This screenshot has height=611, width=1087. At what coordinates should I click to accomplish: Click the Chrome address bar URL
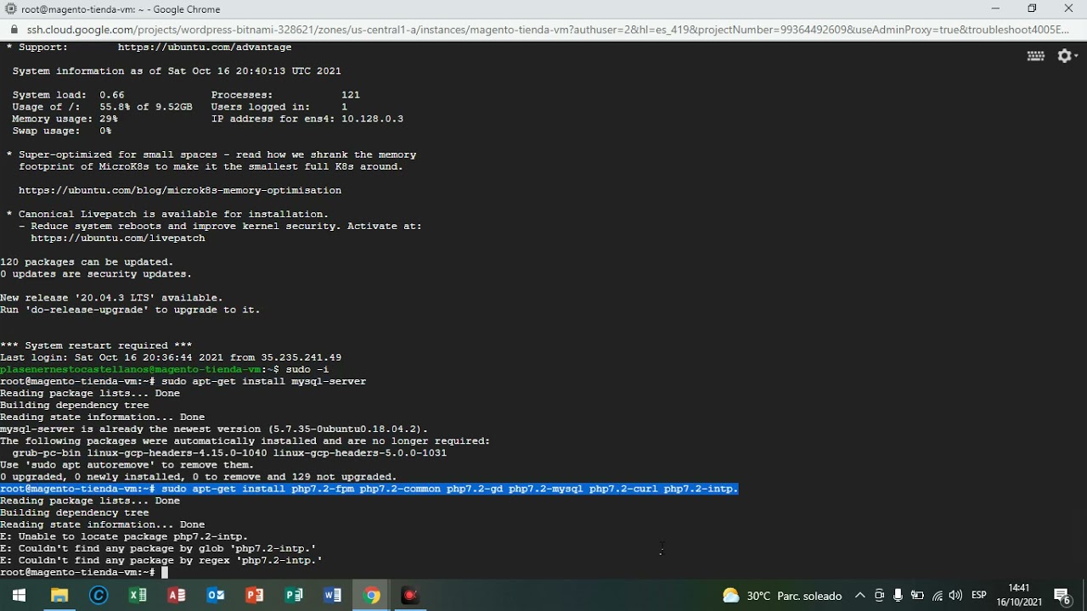click(548, 29)
